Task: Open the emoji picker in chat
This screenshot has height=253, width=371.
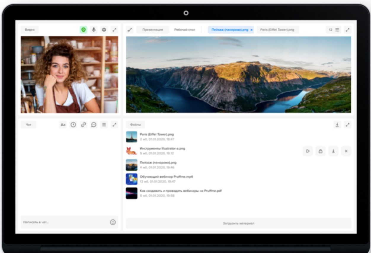Action: [x=113, y=222]
